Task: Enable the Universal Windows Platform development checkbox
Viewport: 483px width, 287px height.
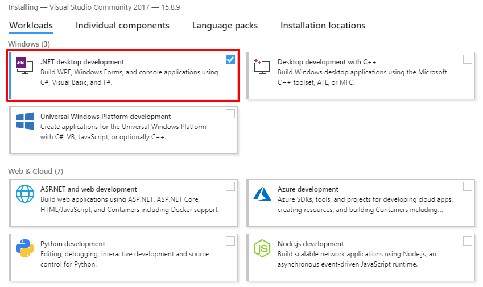Action: [x=230, y=114]
